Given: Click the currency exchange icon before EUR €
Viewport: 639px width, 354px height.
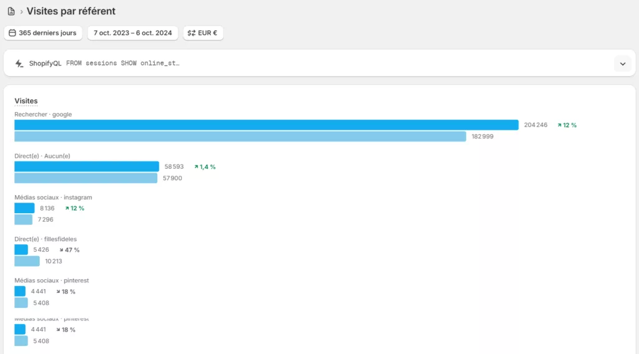Looking at the screenshot, I should coord(191,33).
